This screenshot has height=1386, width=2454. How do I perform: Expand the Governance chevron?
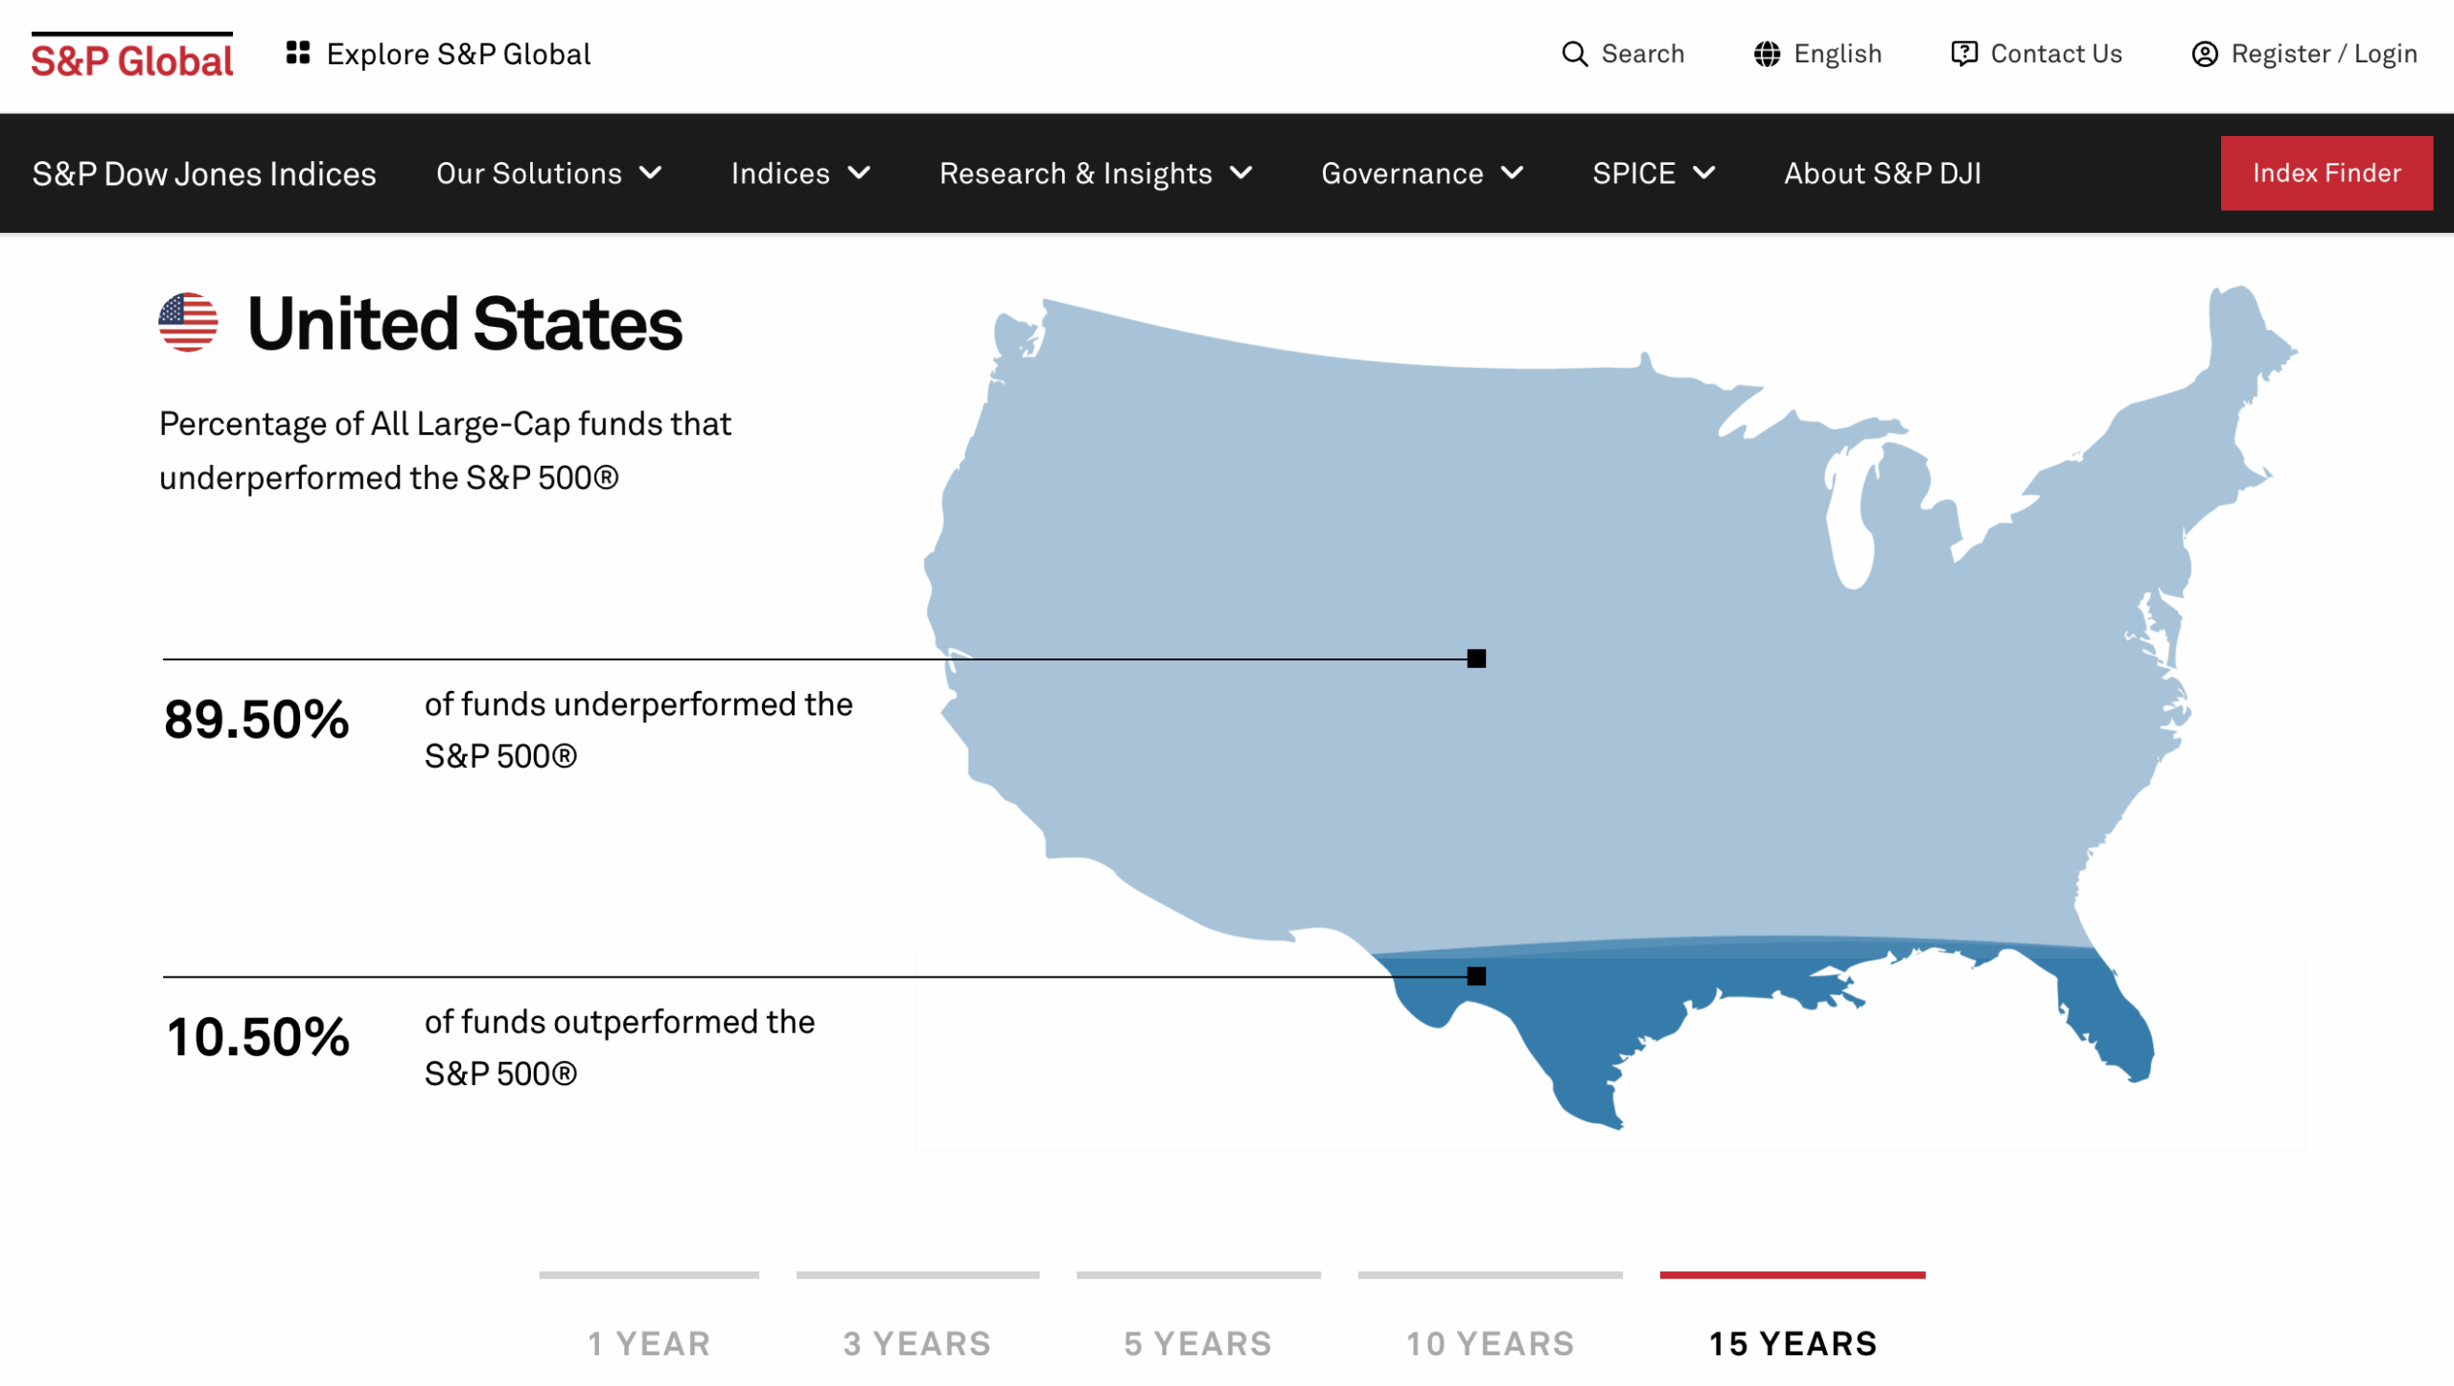pos(1513,173)
